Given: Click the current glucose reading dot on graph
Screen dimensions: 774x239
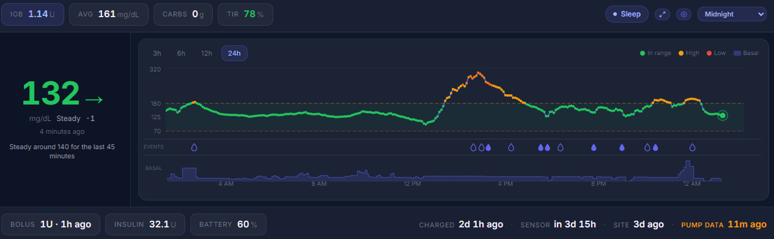Looking at the screenshot, I should tap(723, 115).
